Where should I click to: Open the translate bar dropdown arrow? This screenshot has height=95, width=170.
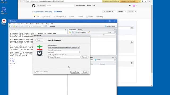click(137, 1)
